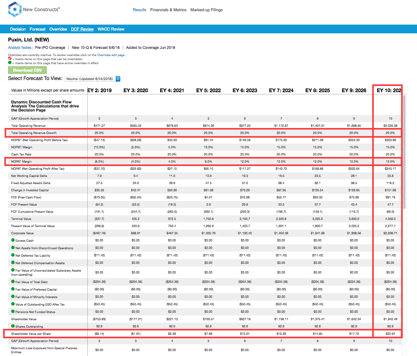Viewport: 417px width, 356px height.
Task: Click the Net Working Capital Delta label
Action: tap(29, 176)
